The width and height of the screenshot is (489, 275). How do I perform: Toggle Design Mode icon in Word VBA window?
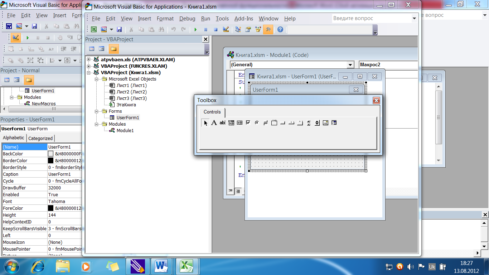[15, 37]
